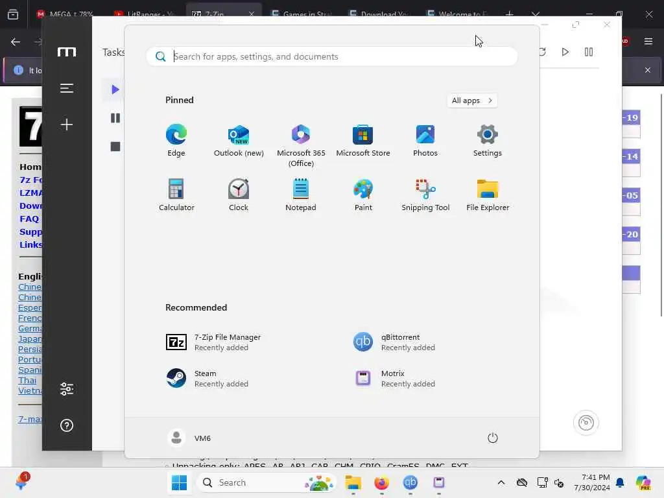Click the Start menu search field
The height and width of the screenshot is (498, 664).
332,56
